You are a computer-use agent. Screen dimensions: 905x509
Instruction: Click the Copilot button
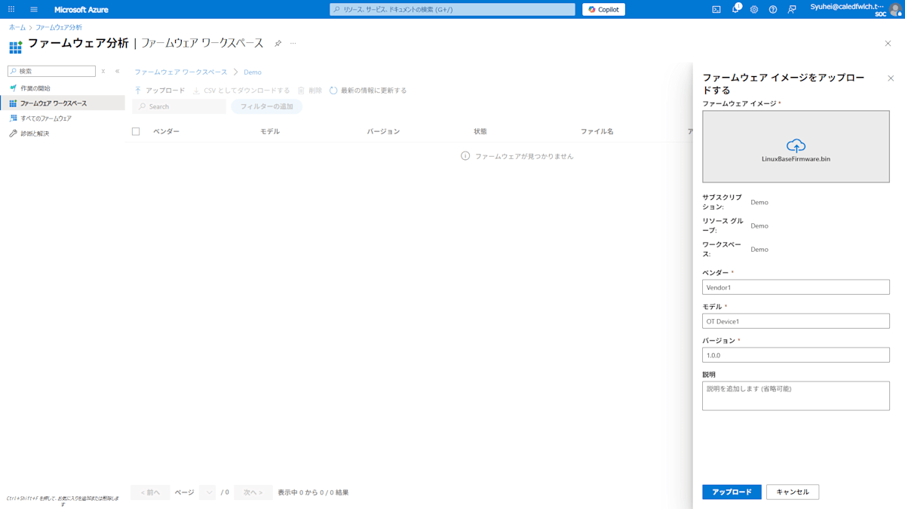point(603,10)
